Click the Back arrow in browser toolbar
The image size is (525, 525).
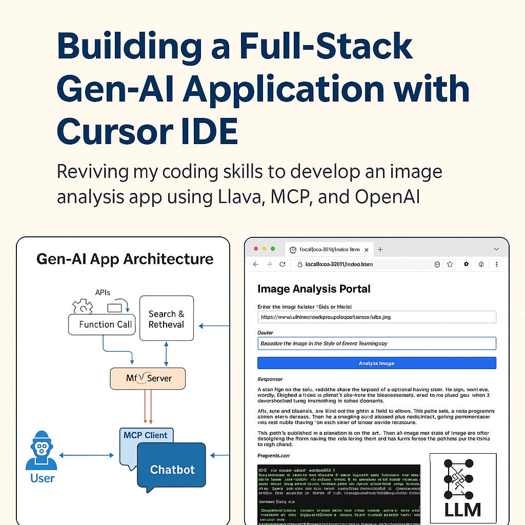(256, 264)
